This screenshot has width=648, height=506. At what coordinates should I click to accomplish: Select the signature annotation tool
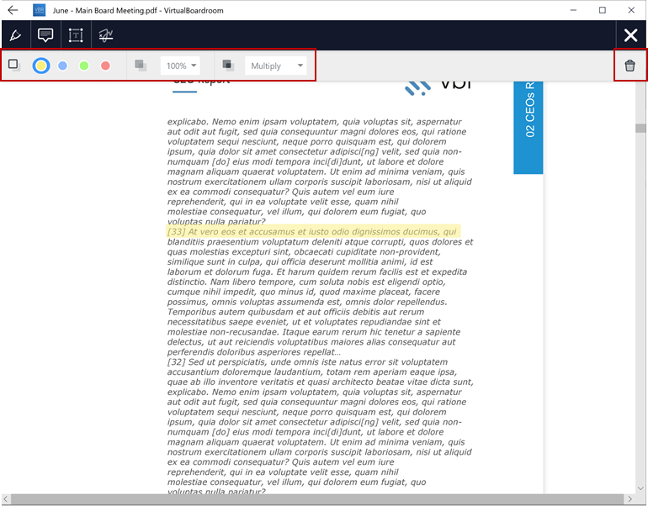106,35
